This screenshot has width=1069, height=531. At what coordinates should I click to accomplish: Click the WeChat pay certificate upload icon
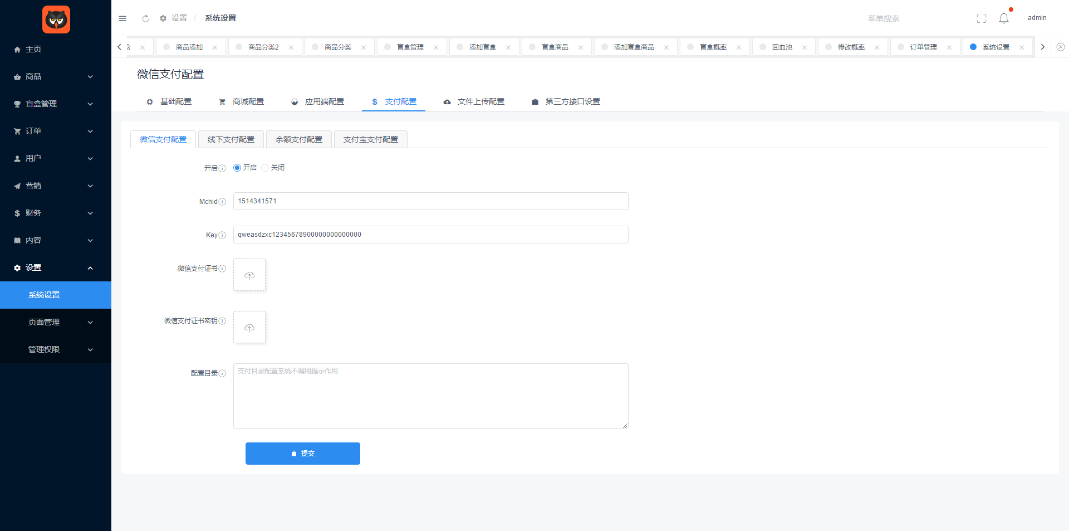click(249, 275)
